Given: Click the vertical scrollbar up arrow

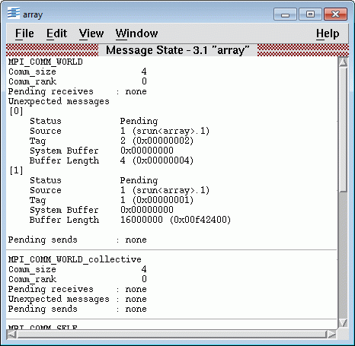Looking at the screenshot, I should [343, 62].
